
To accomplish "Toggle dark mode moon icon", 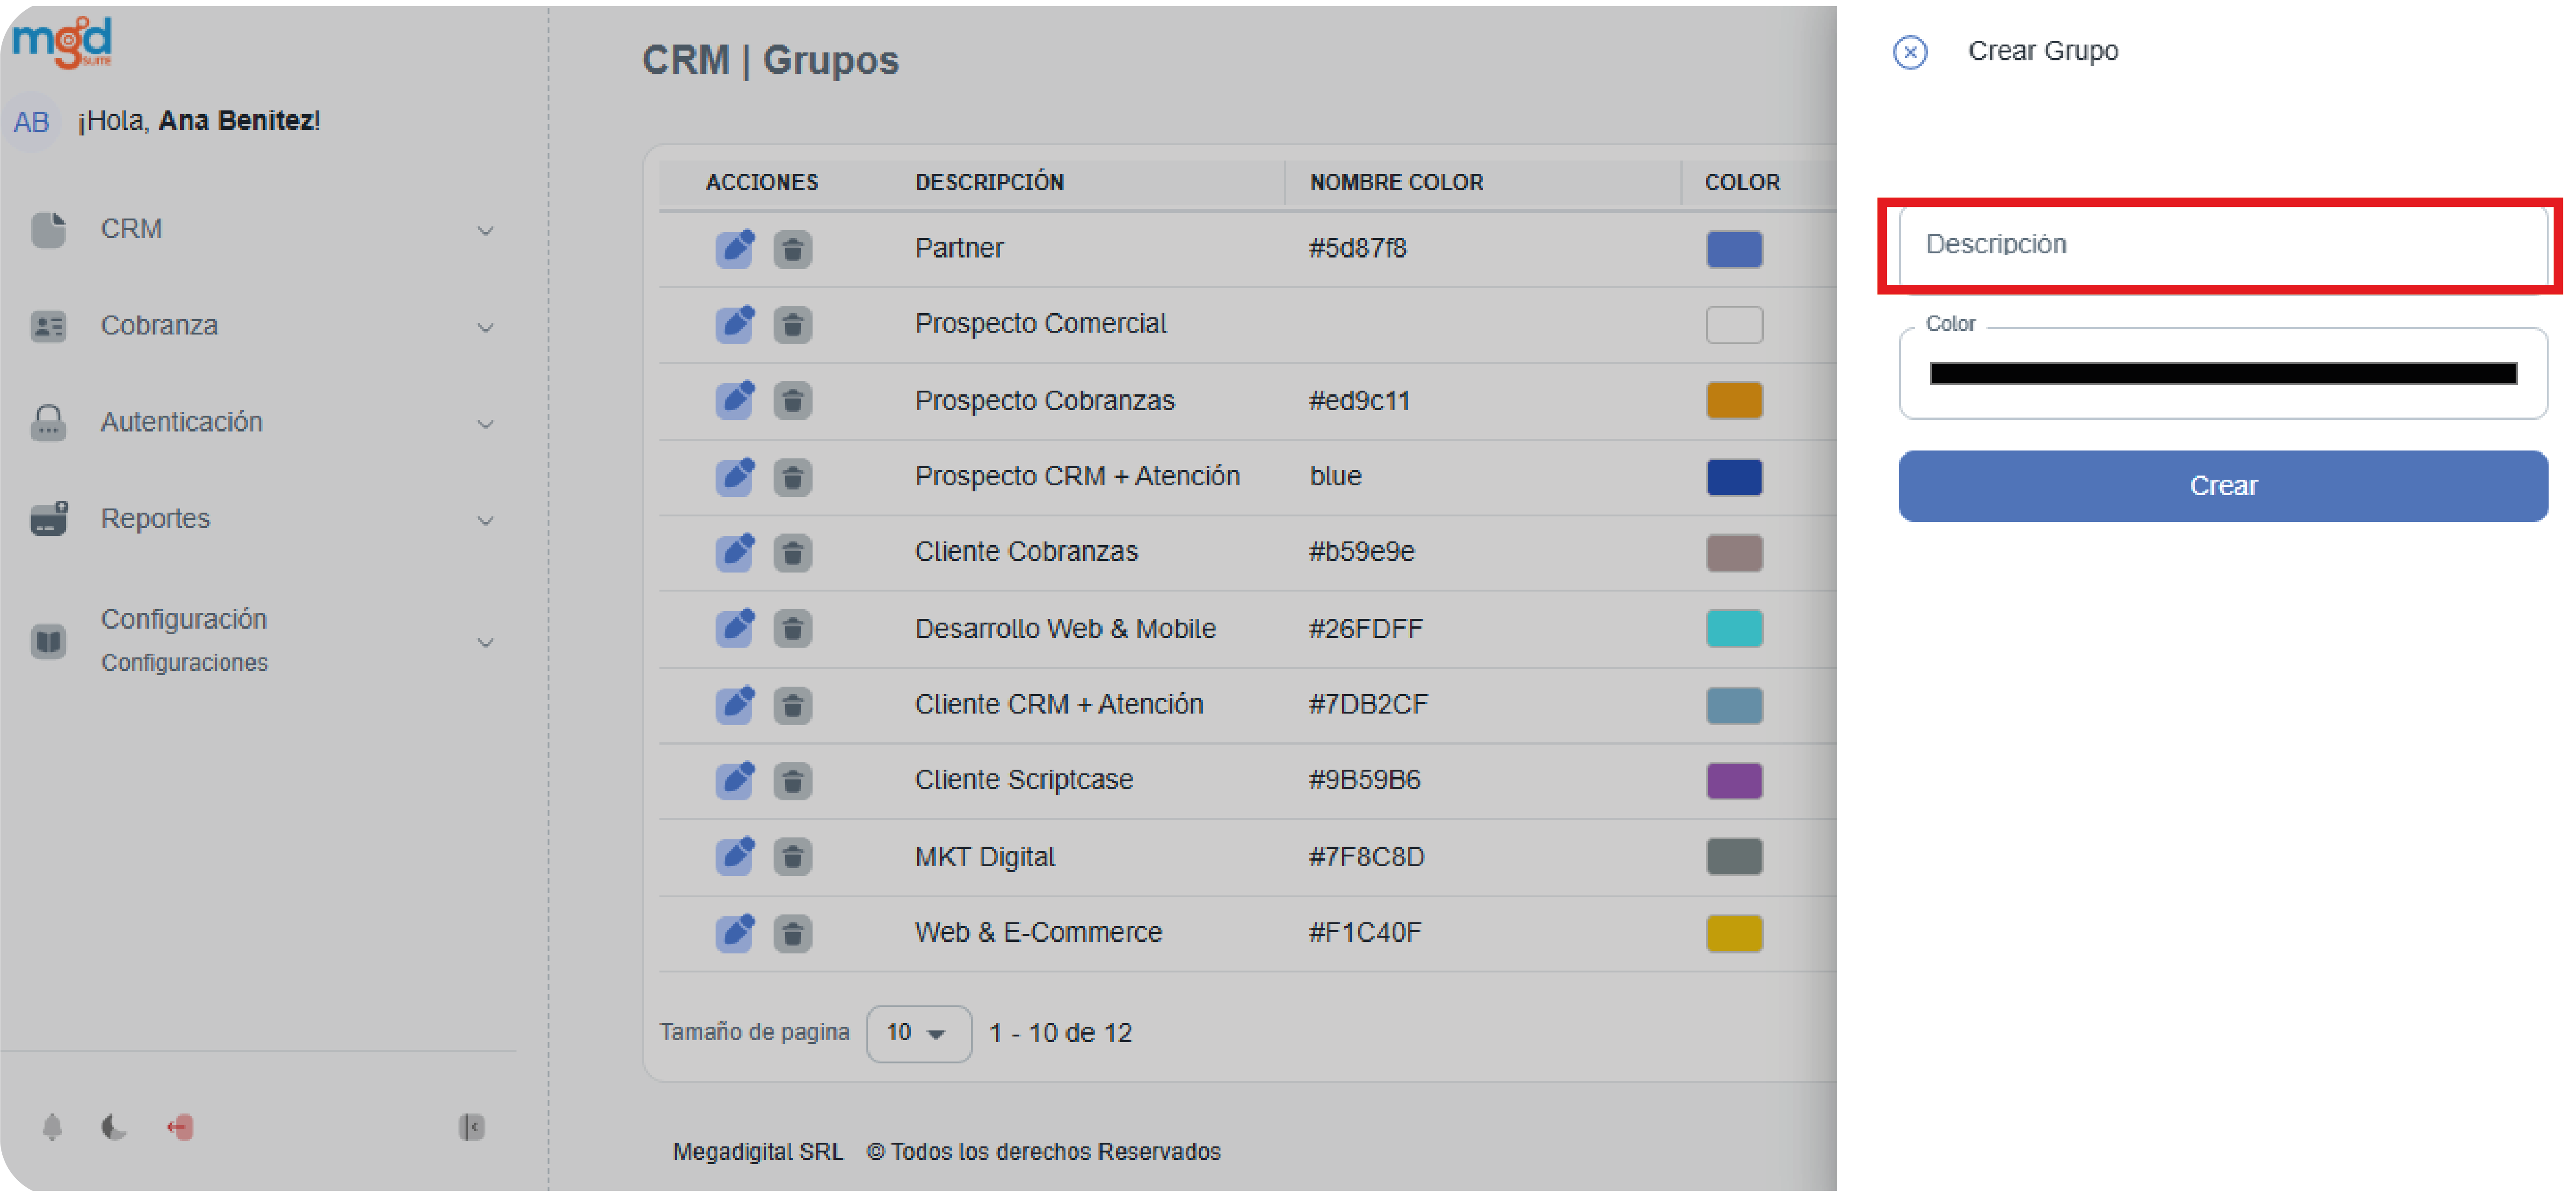I will [114, 1128].
